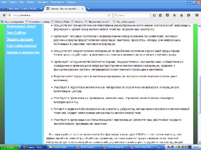Switch to the Mozilla start page tab

click(x=23, y=8)
